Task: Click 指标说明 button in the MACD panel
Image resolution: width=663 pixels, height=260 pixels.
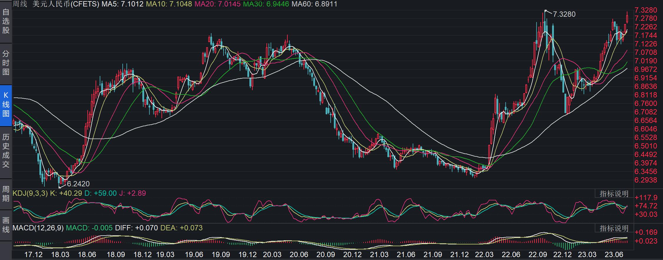Action: coord(614,228)
